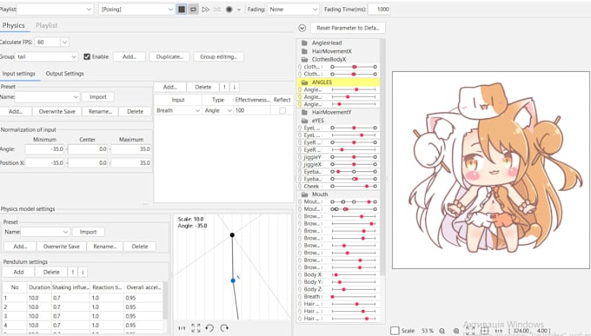Screen dimensions: 591x336
Task: Click the stop playback button
Action: click(x=182, y=10)
